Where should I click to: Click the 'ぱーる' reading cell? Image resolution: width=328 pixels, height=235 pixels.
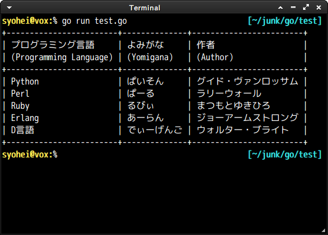141,93
